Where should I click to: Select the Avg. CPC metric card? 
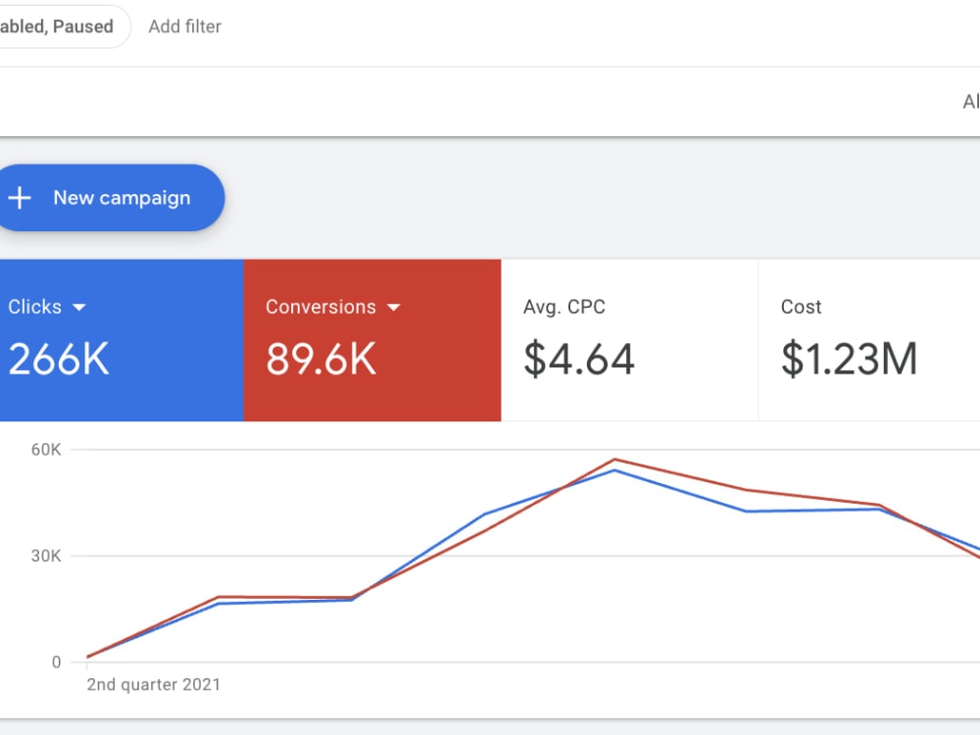(629, 340)
